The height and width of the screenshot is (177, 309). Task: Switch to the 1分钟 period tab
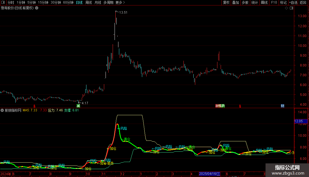point(21,2)
